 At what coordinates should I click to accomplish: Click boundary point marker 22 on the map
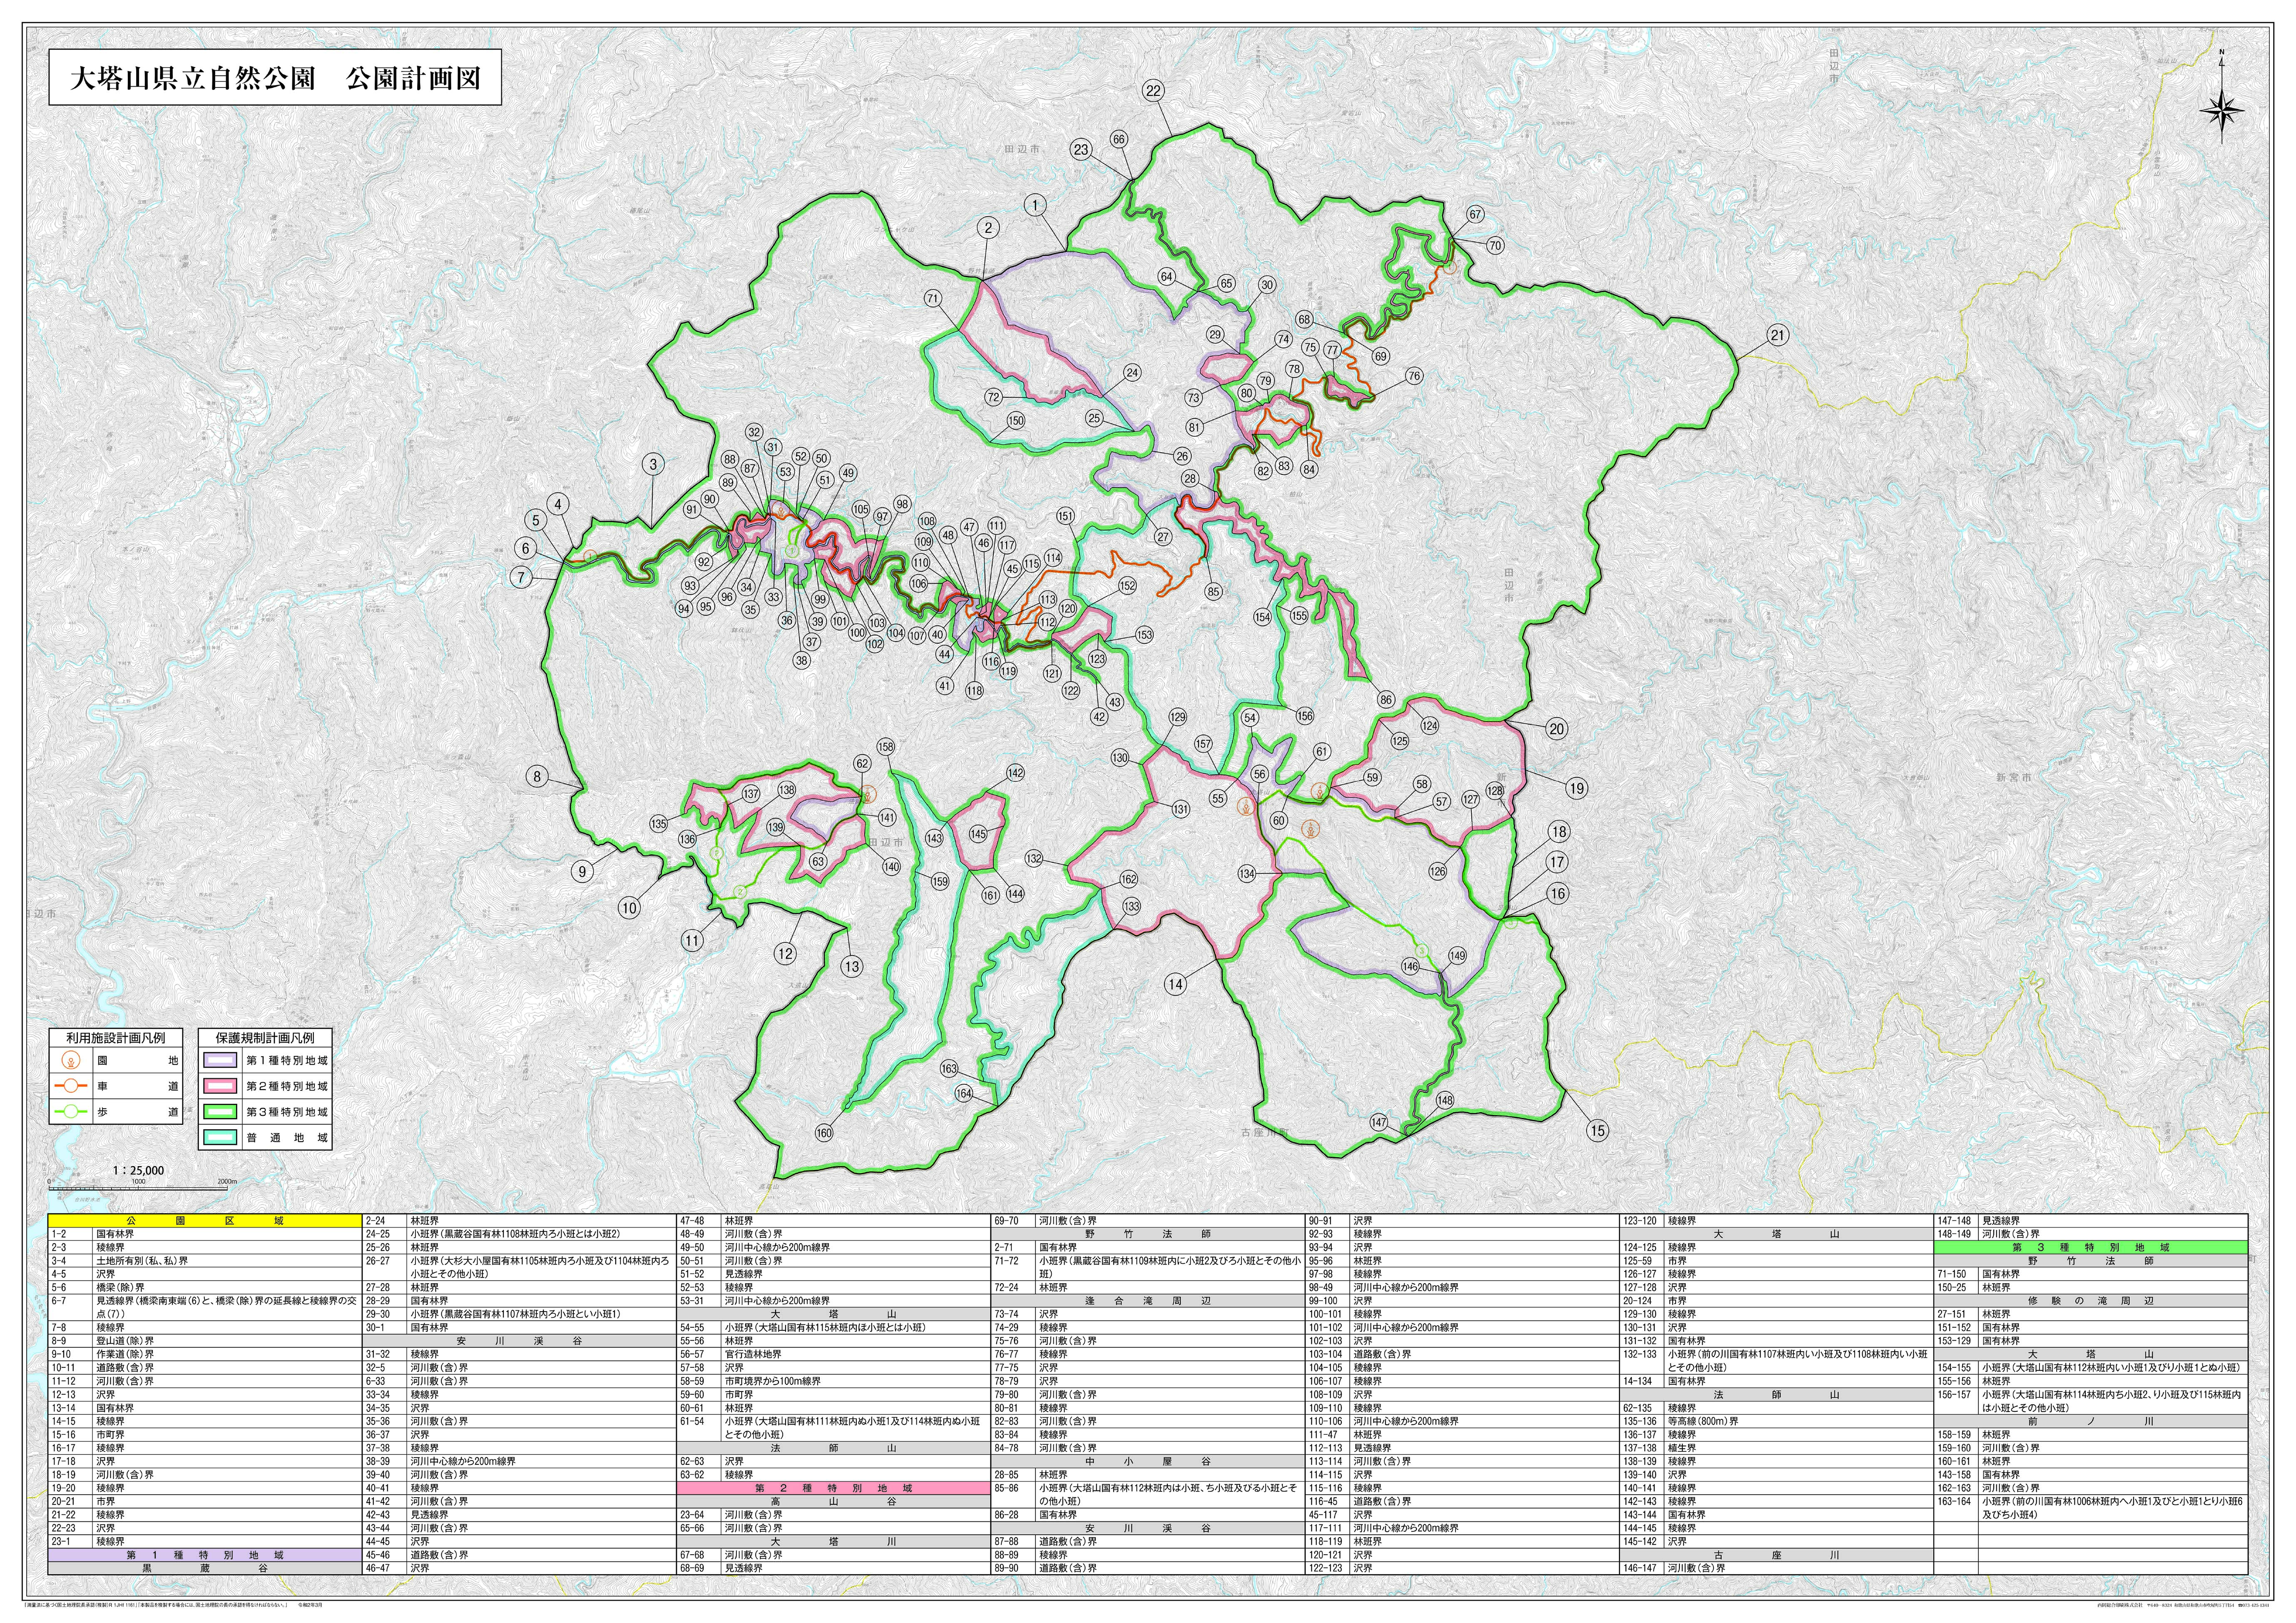point(1153,91)
